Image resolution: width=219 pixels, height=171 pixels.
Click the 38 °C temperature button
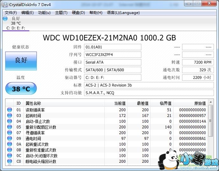point(21,88)
